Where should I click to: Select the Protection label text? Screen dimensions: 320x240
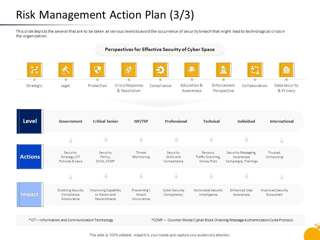coord(97,86)
